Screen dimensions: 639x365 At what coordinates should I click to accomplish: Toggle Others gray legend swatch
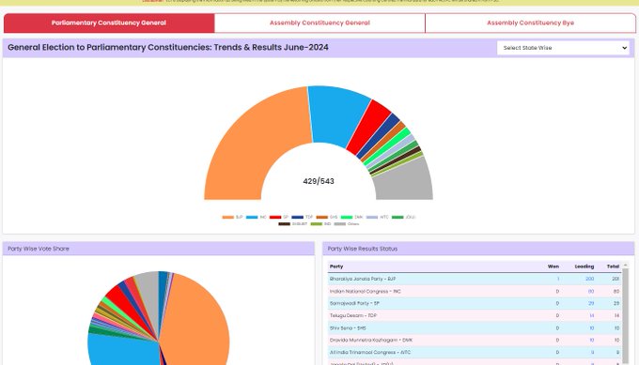pyautogui.click(x=340, y=224)
